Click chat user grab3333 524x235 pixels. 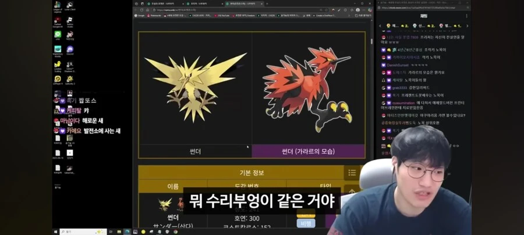click(399, 88)
